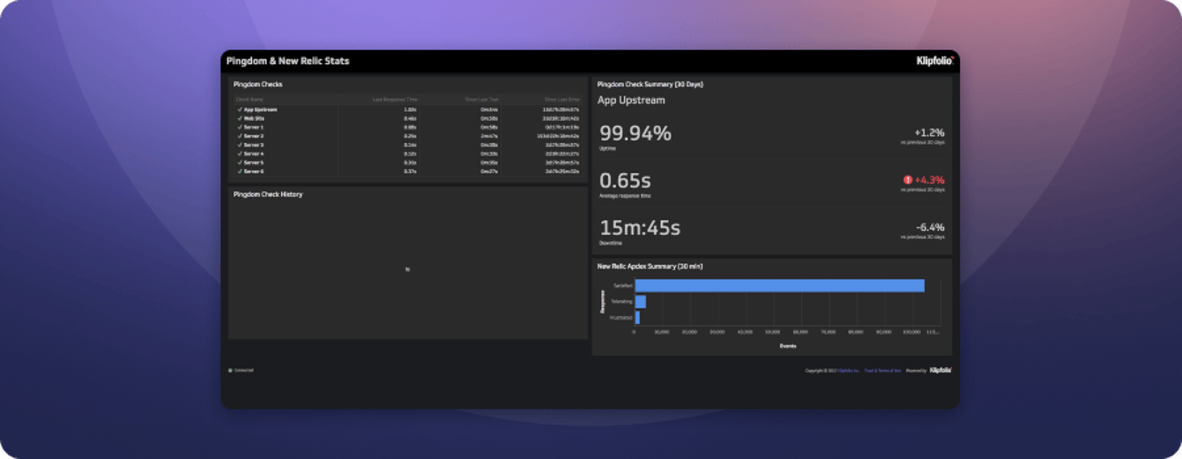
Task: Click the 0.65s average response time value
Action: [x=625, y=180]
